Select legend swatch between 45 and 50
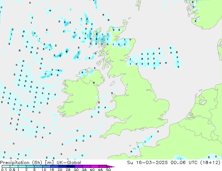Image resolution: width=222 pixels, height=171 pixels. tap(103, 166)
